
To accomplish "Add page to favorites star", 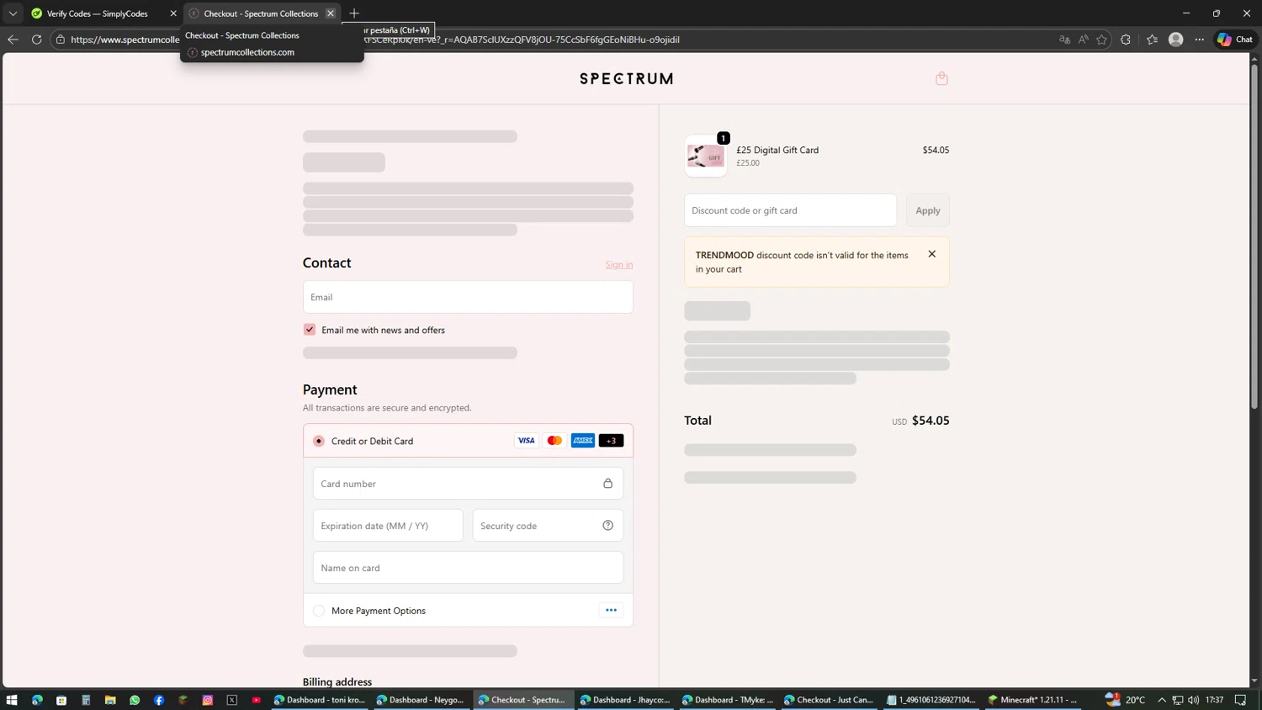I will [x=1101, y=40].
